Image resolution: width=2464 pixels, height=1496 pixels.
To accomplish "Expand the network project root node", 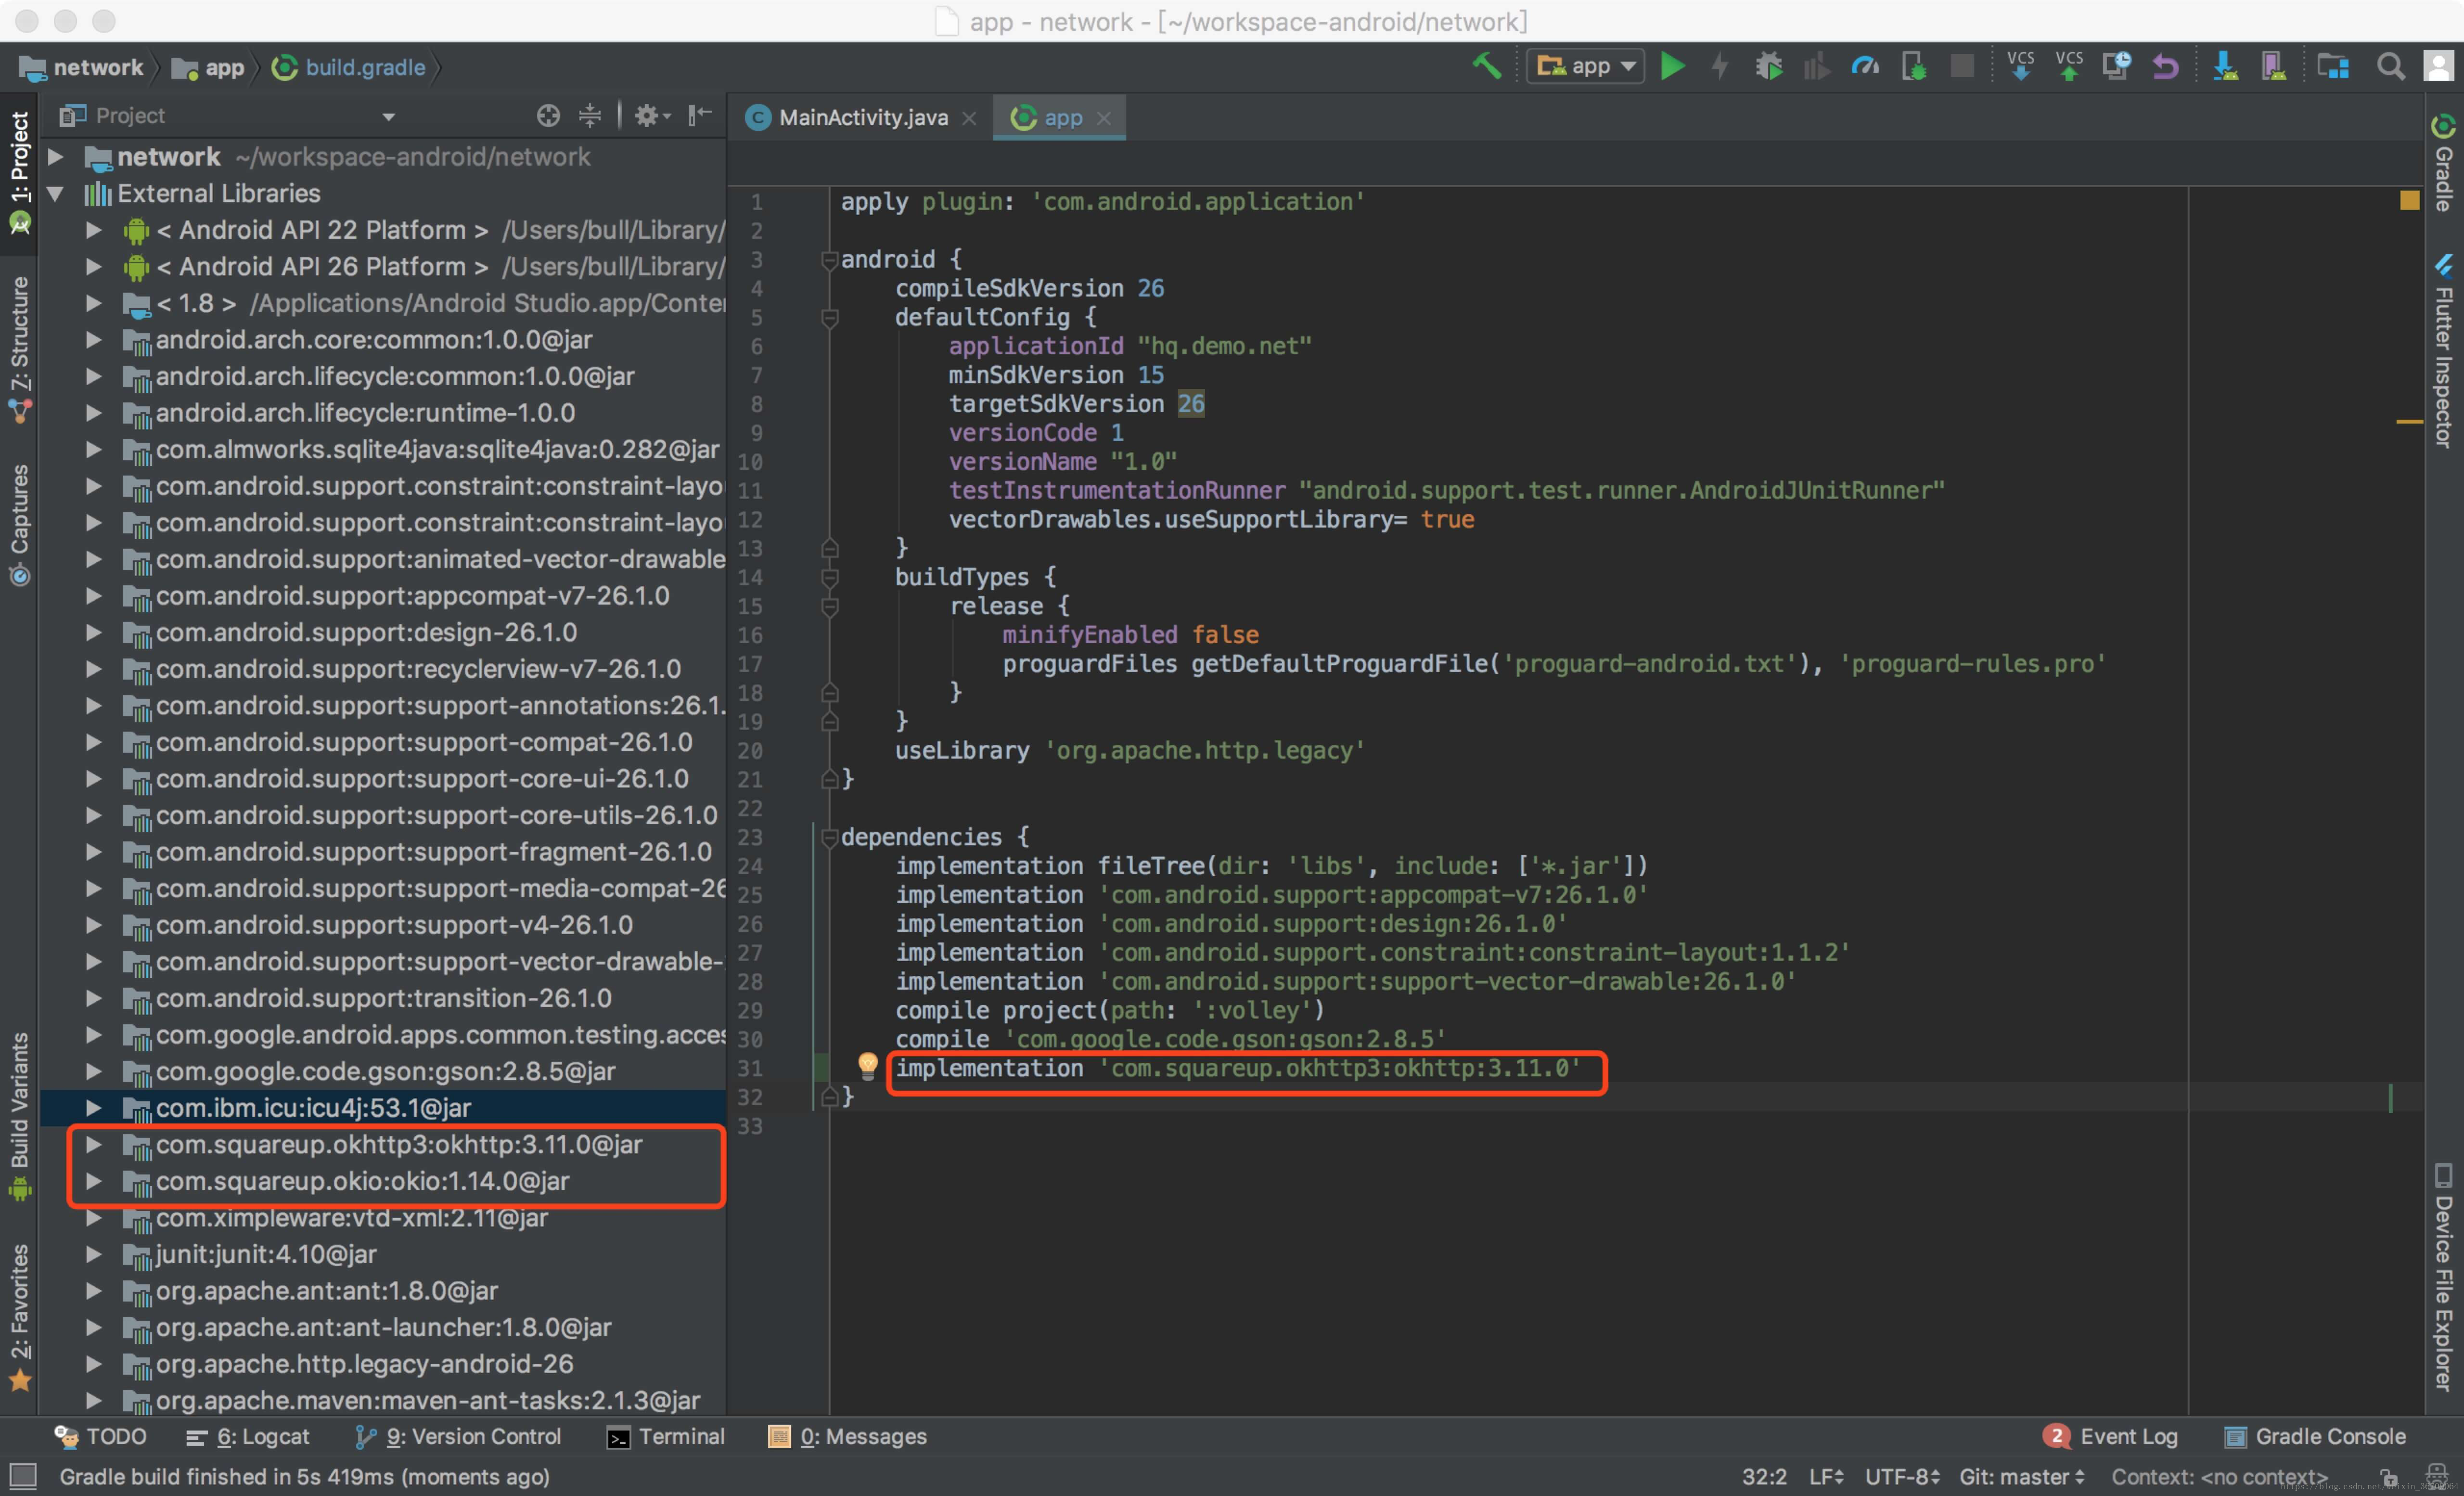I will click(x=56, y=157).
